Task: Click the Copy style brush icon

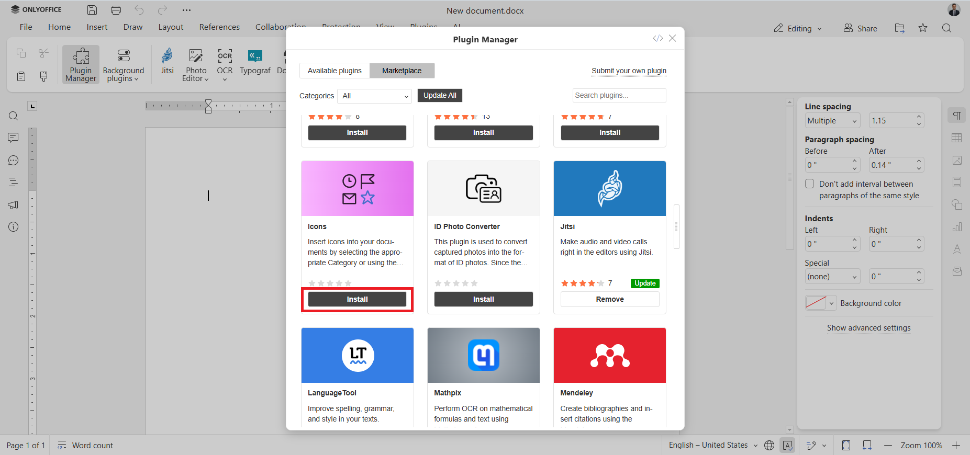Action: coord(43,76)
